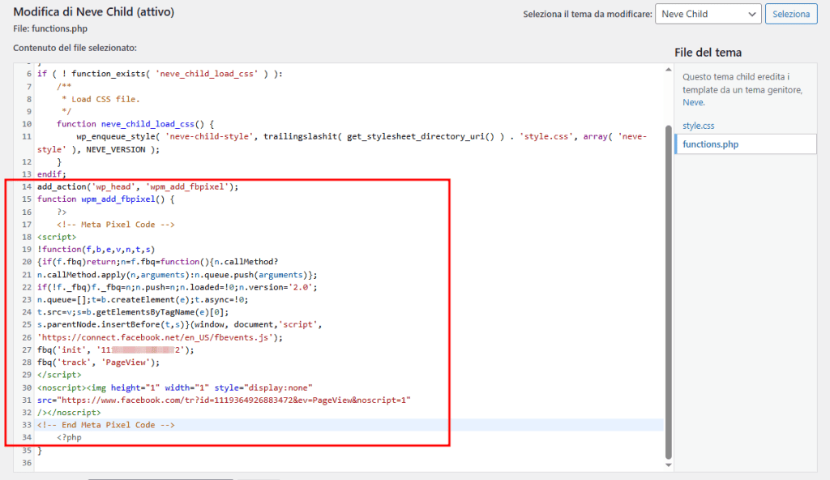Viewport: 830px width, 480px height.
Task: Click the 'Modifica di Neve Child (attivo)' heading
Action: click(x=94, y=11)
